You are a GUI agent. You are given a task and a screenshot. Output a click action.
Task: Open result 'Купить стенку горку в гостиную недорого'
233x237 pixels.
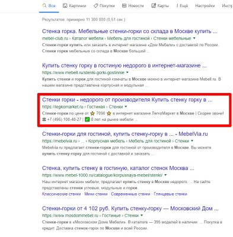(125, 65)
